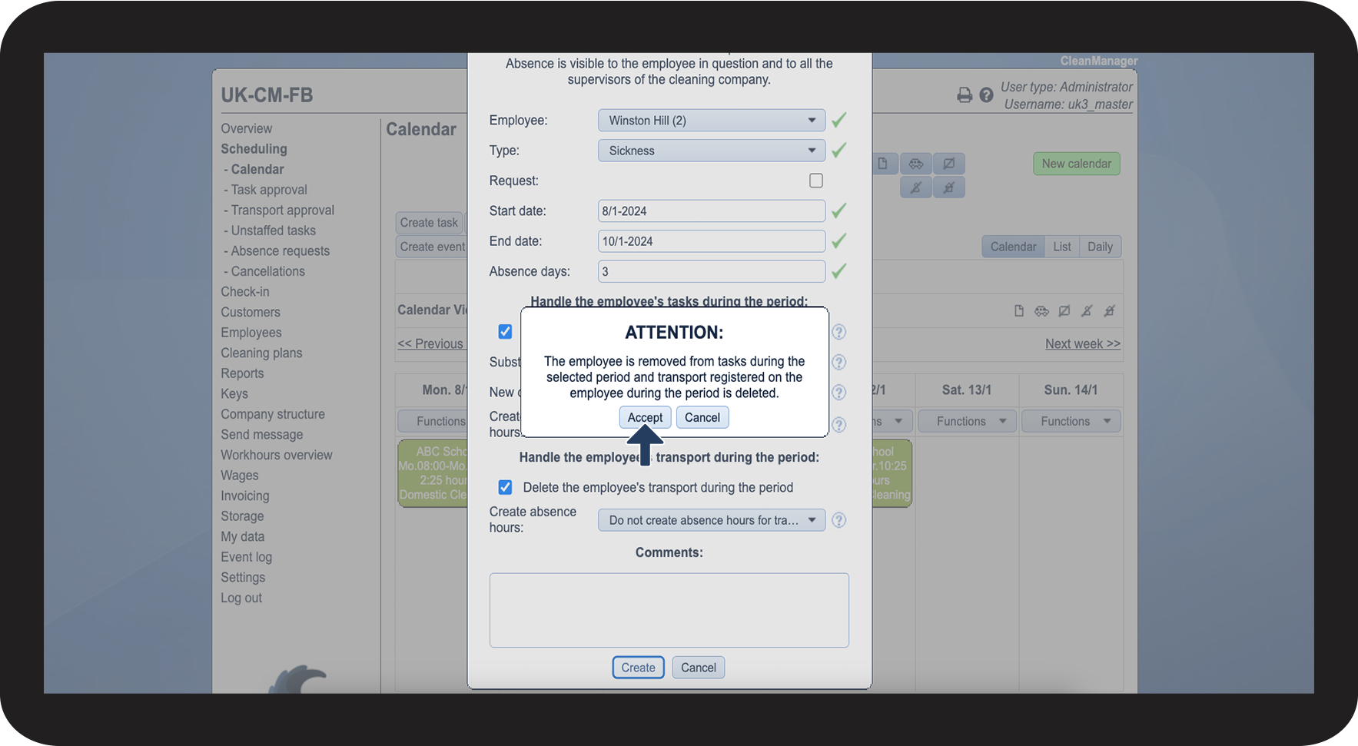Image resolution: width=1358 pixels, height=746 pixels.
Task: Click the green New calendar button
Action: coord(1076,164)
